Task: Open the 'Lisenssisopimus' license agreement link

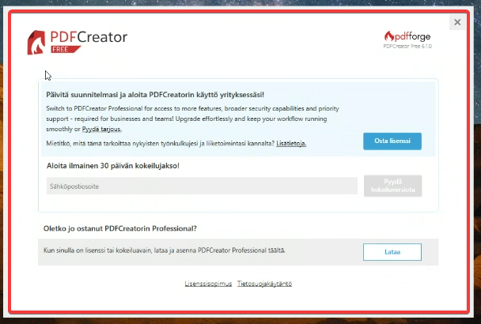Action: 208,283
